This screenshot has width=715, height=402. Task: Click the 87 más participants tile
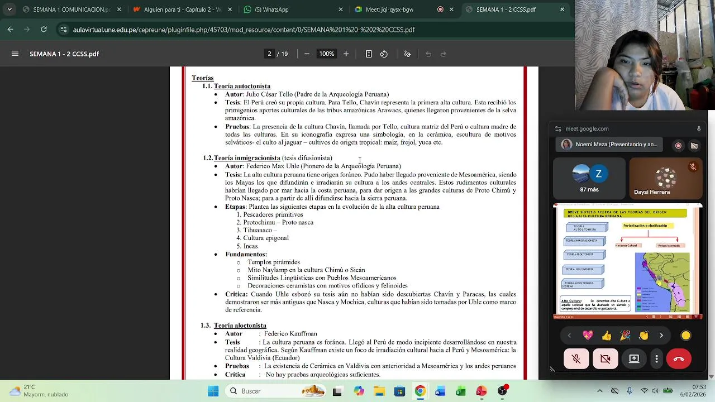pyautogui.click(x=589, y=179)
